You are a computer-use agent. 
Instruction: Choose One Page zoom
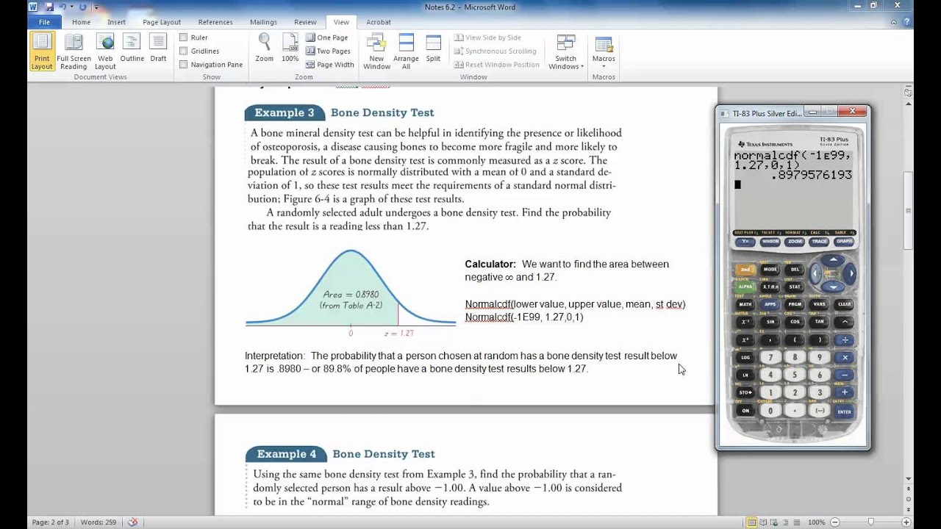click(326, 37)
